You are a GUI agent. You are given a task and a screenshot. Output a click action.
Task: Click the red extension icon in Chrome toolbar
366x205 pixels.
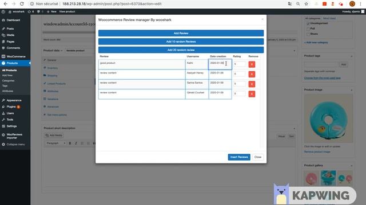324,4
